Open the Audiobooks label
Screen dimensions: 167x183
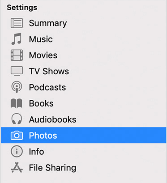coord(52,119)
